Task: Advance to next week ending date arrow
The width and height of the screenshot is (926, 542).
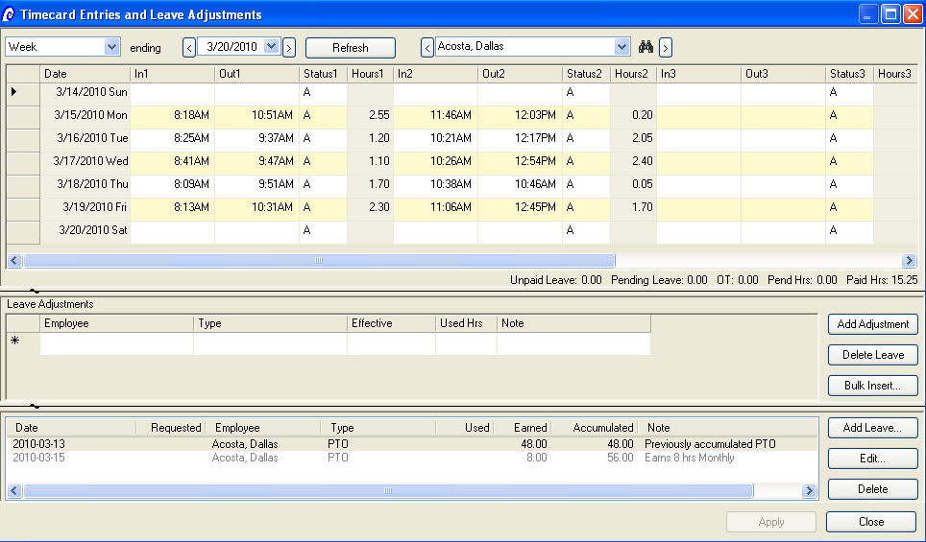Action: pyautogui.click(x=288, y=47)
